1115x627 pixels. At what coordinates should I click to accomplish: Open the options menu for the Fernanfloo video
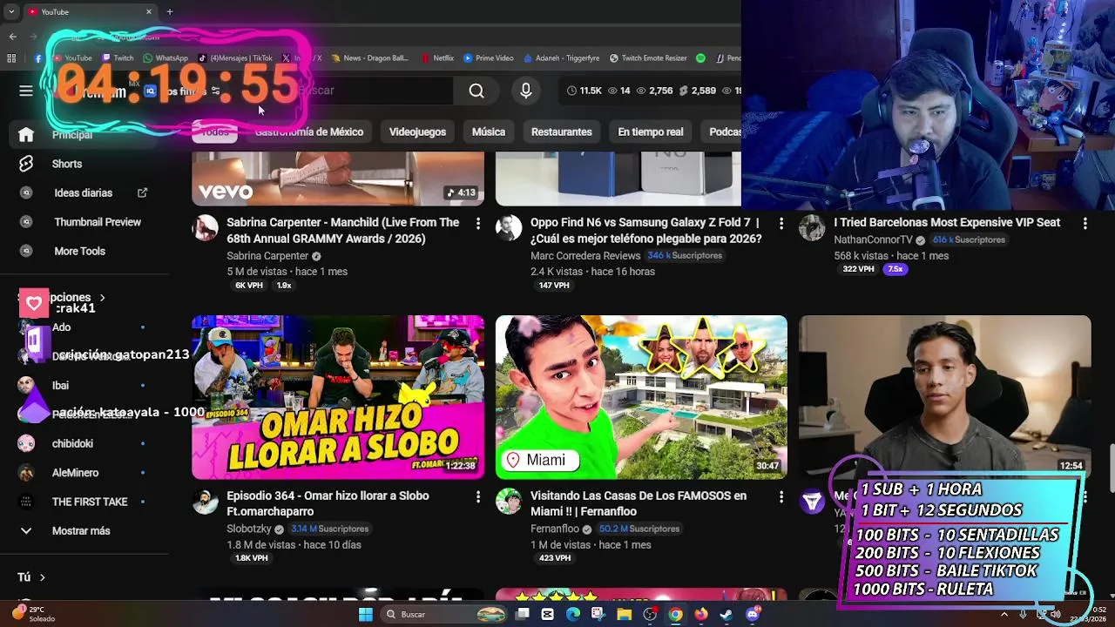780,497
